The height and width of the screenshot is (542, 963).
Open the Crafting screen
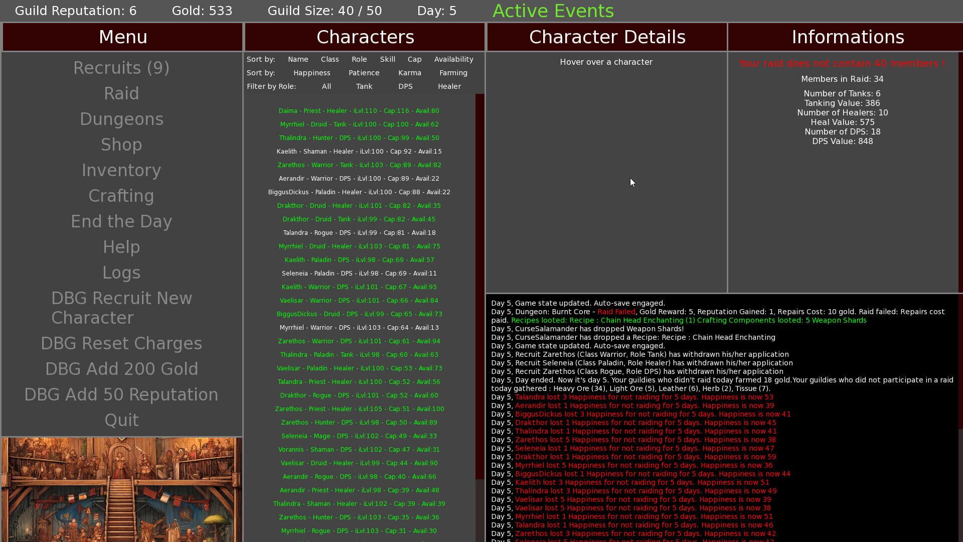(x=121, y=196)
